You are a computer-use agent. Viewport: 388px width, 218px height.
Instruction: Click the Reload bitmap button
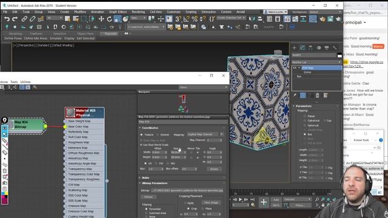[x=149, y=197]
